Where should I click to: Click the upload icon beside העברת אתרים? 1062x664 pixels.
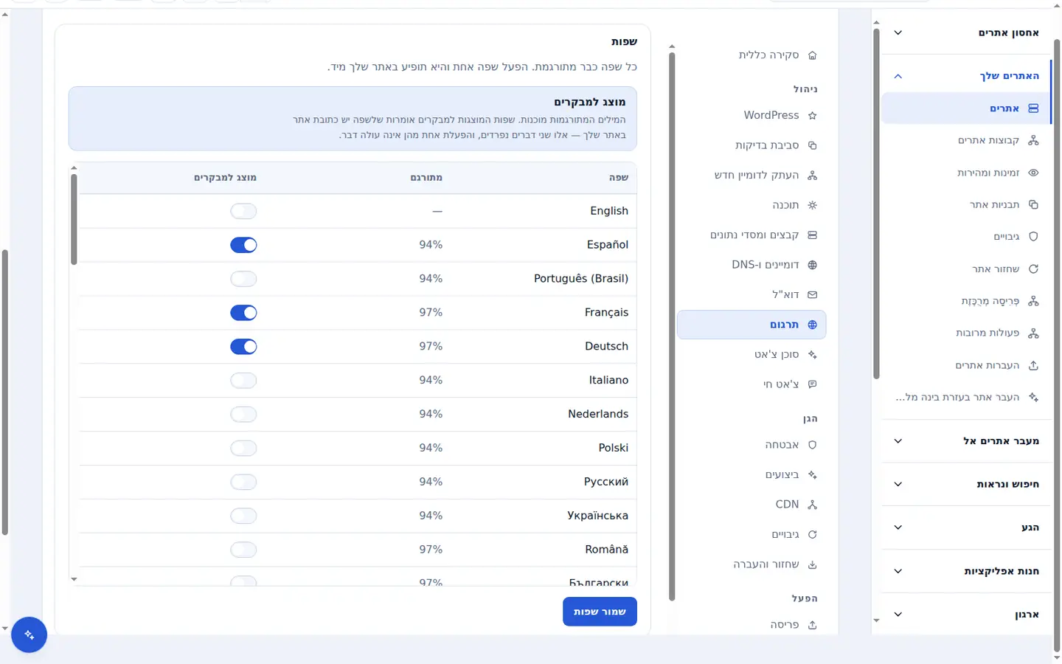(1033, 365)
